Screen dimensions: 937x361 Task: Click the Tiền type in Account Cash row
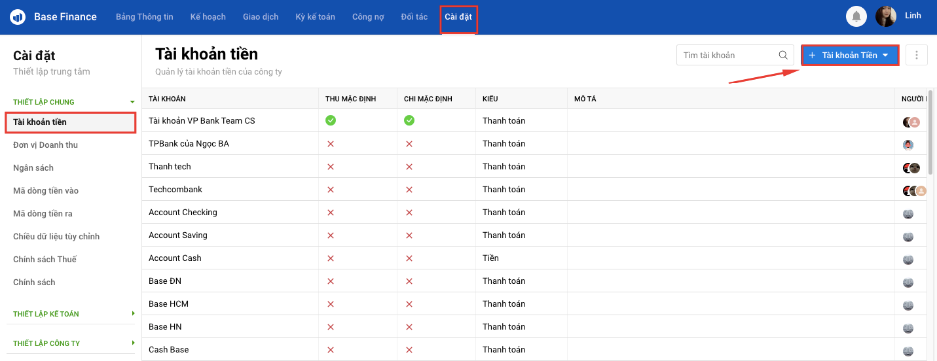click(490, 258)
